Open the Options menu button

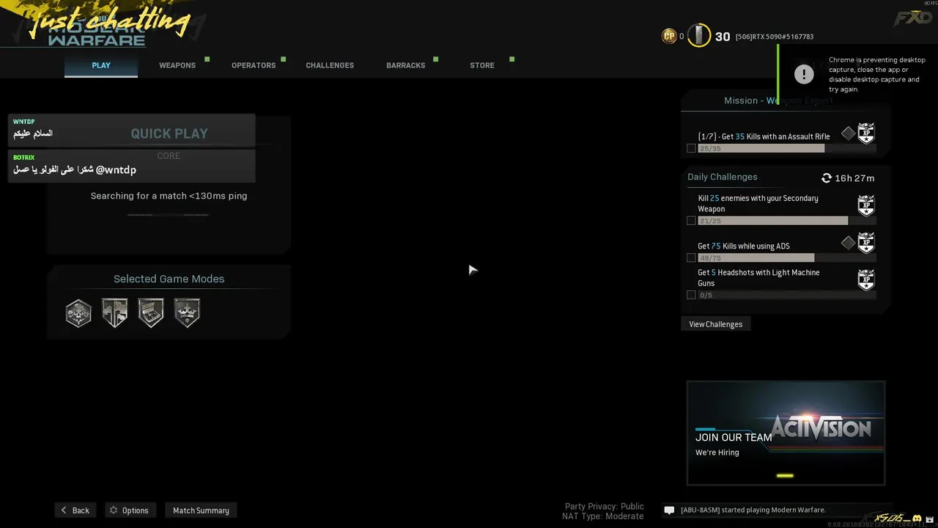129,510
